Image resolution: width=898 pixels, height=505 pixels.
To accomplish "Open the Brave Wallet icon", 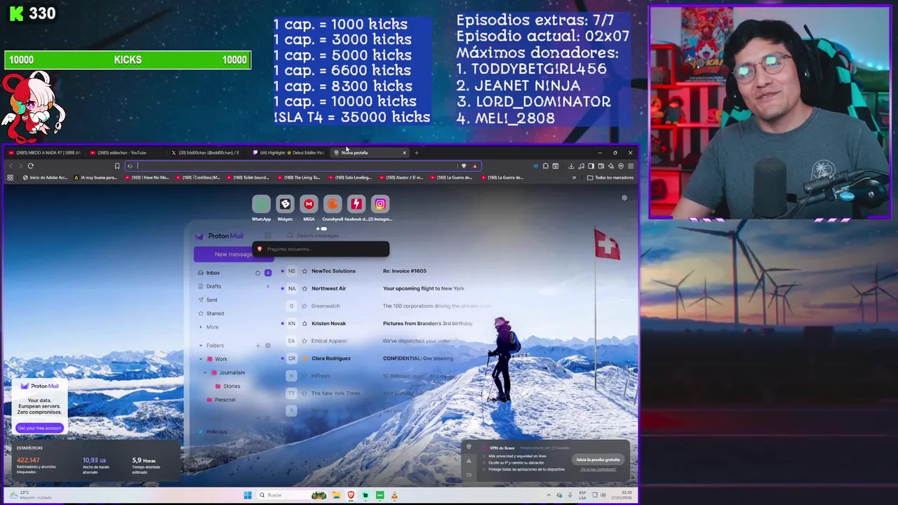I will 601,166.
